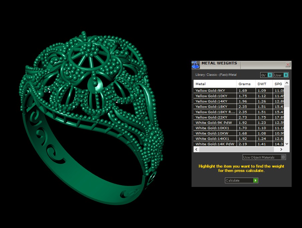Select the Yellow Gold:18KY R... row
Screen dimensions: 302x228
click(x=239, y=112)
